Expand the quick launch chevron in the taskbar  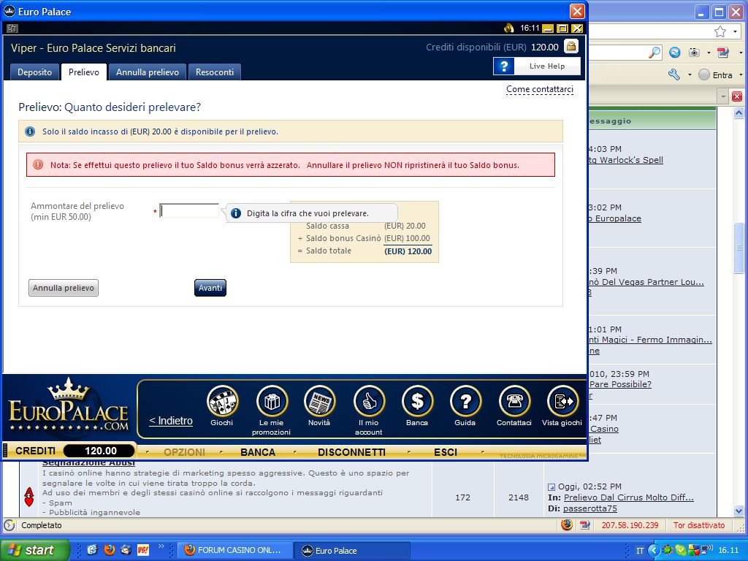[x=161, y=546]
